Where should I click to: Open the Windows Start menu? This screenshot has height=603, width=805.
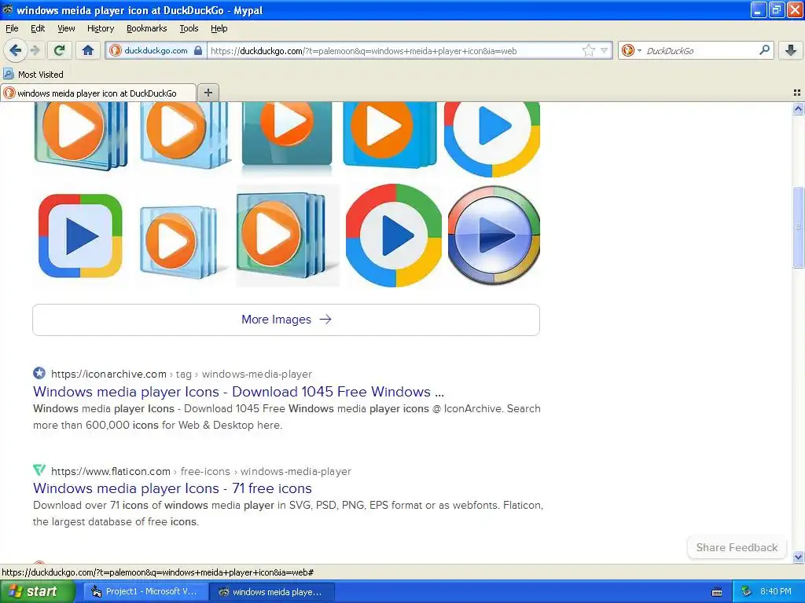tap(38, 591)
